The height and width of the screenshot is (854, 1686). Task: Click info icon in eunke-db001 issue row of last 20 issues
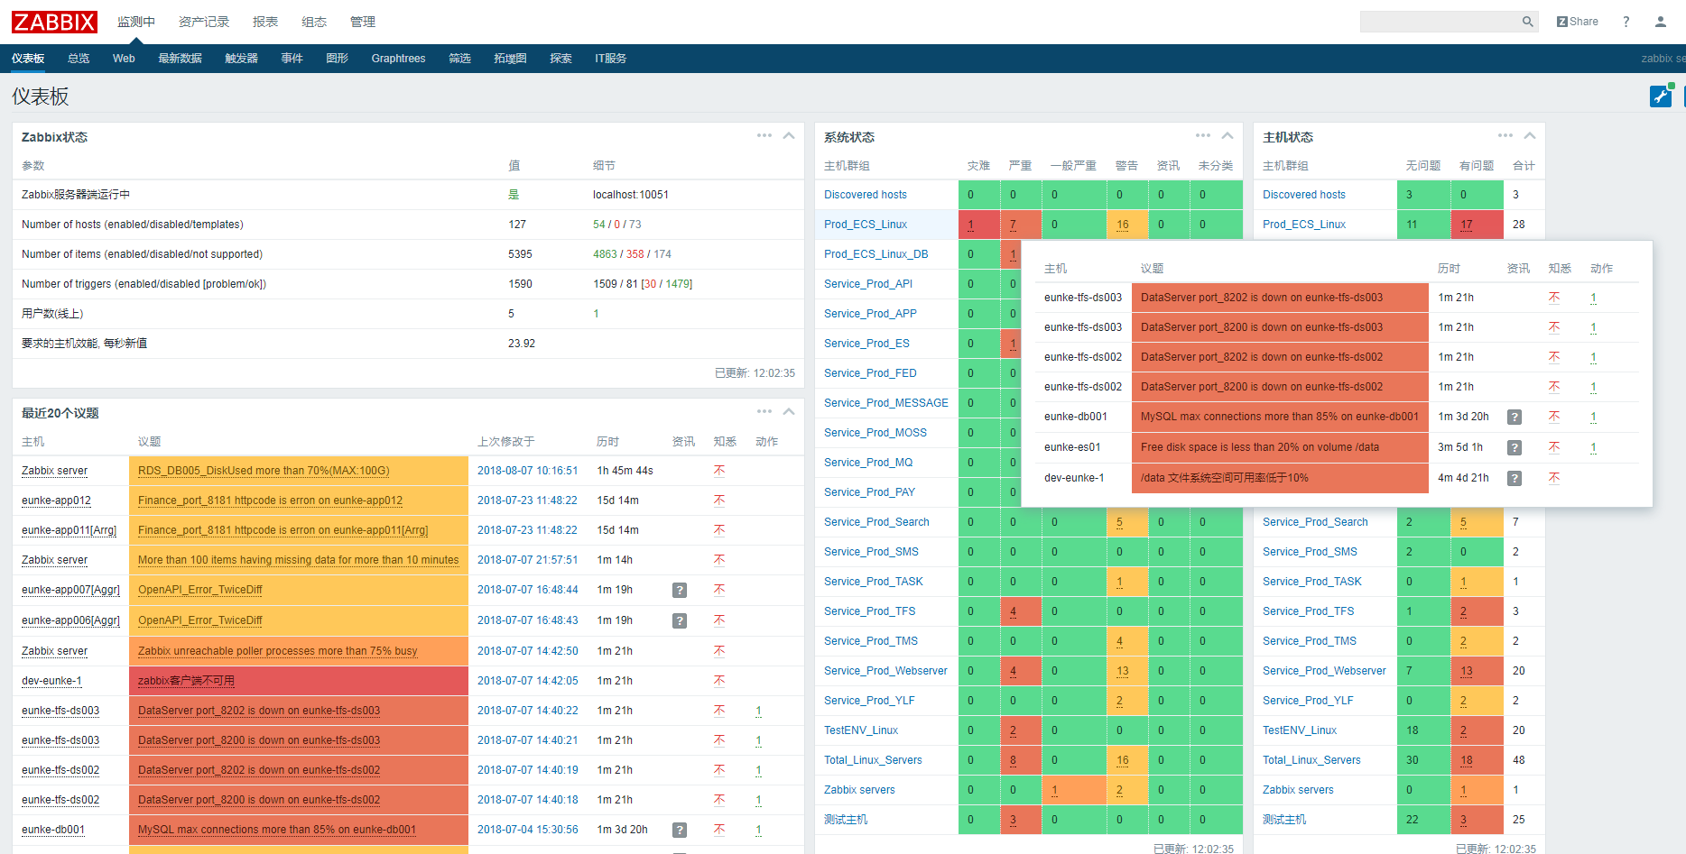tap(680, 830)
